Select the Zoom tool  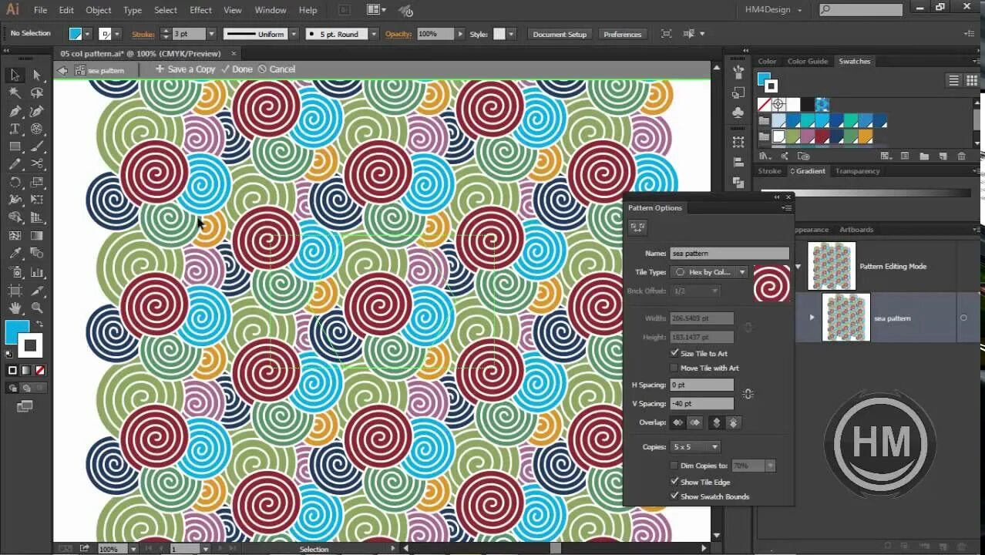[36, 308]
